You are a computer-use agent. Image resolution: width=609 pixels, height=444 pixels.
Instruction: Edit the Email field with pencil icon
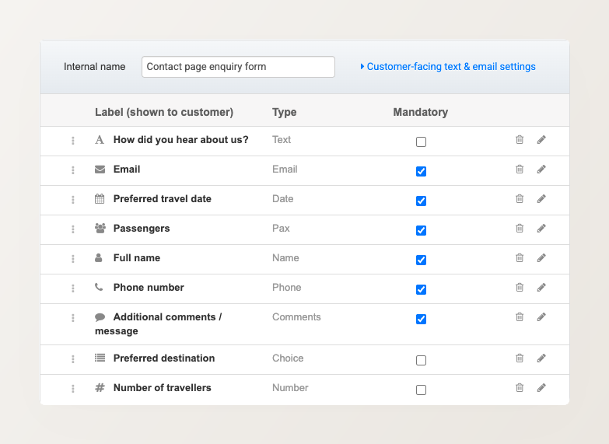541,169
